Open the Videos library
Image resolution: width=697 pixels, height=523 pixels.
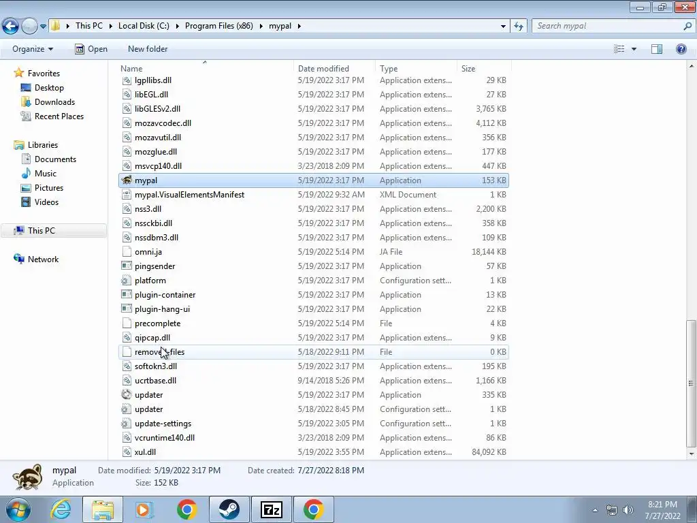click(46, 202)
